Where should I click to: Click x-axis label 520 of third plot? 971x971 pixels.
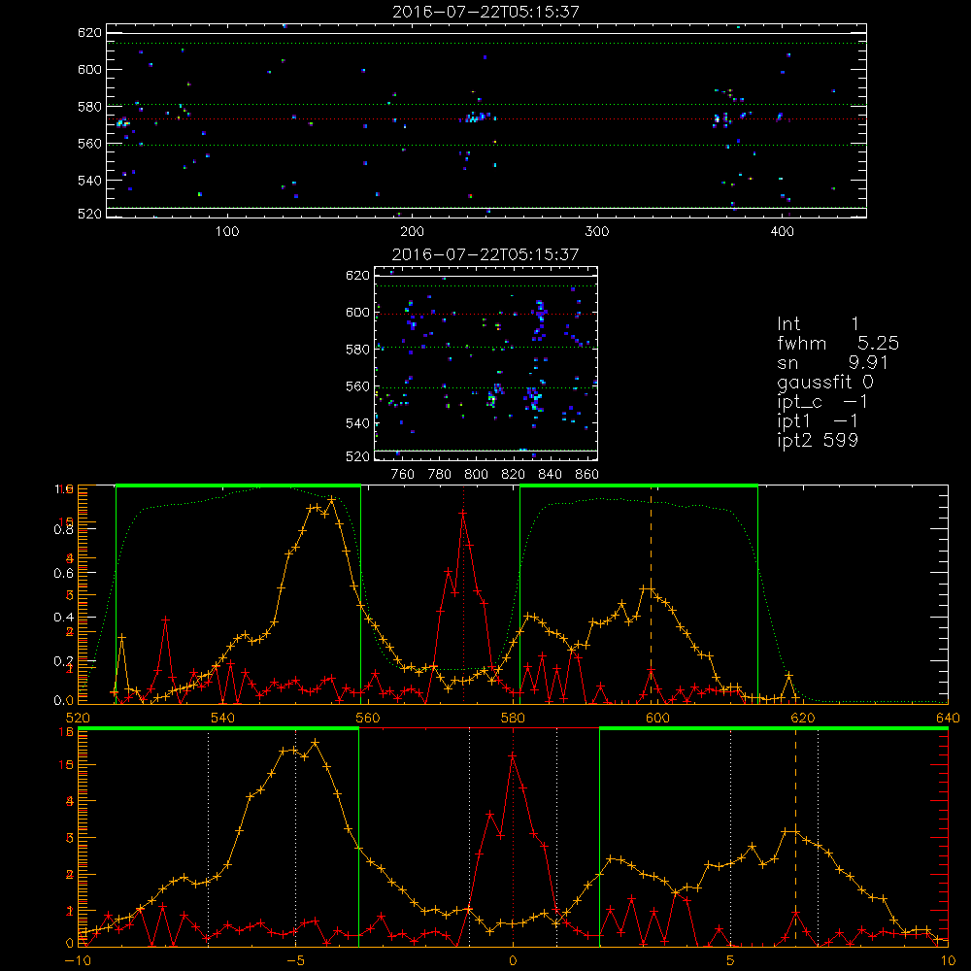(x=78, y=718)
